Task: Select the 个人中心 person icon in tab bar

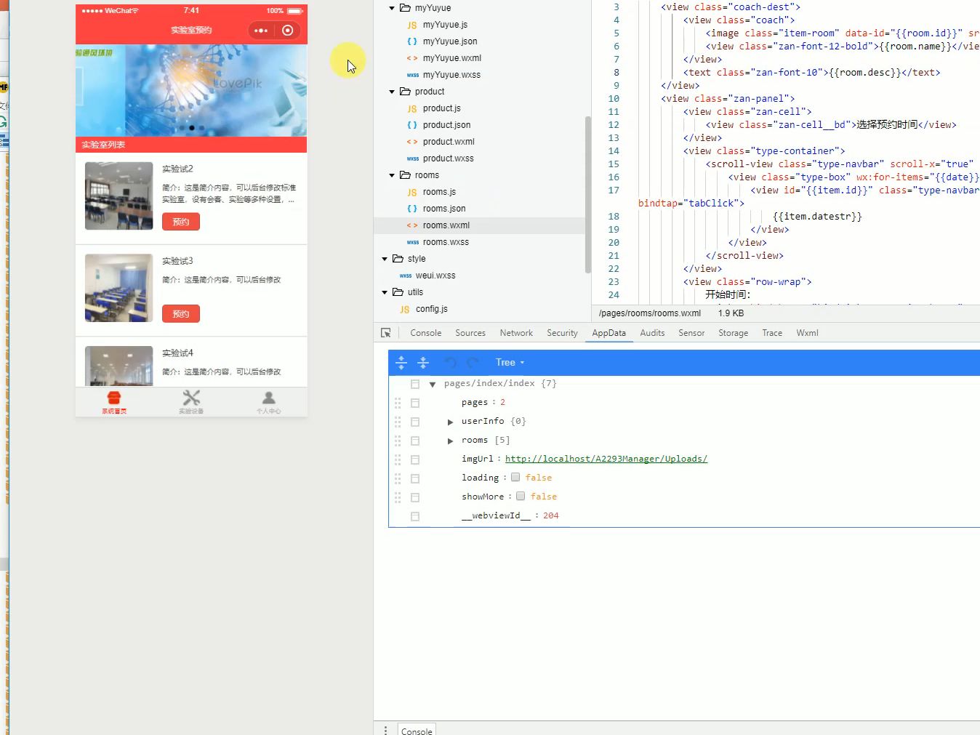Action: tap(268, 397)
